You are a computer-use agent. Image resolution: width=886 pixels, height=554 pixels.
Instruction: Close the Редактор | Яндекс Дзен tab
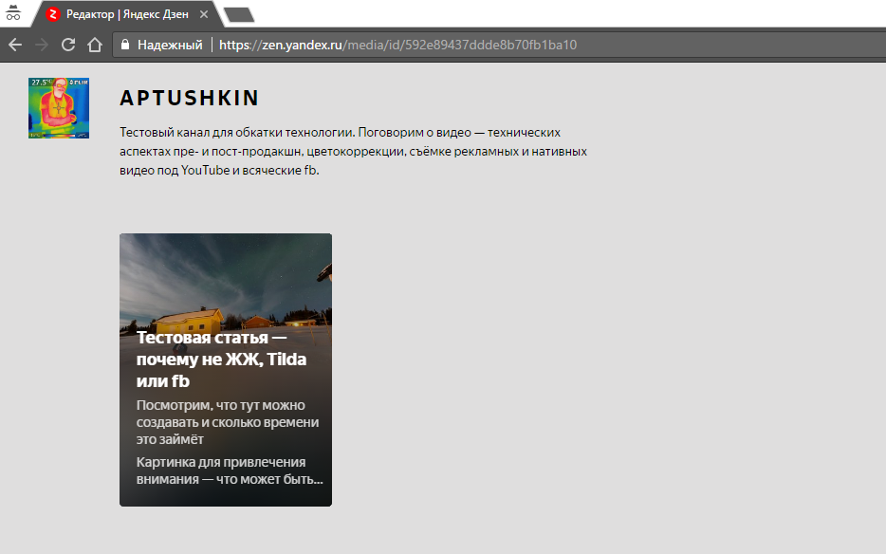coord(204,14)
